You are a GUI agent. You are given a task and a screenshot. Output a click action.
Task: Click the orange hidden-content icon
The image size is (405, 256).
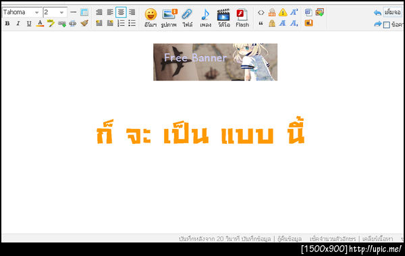click(272, 12)
